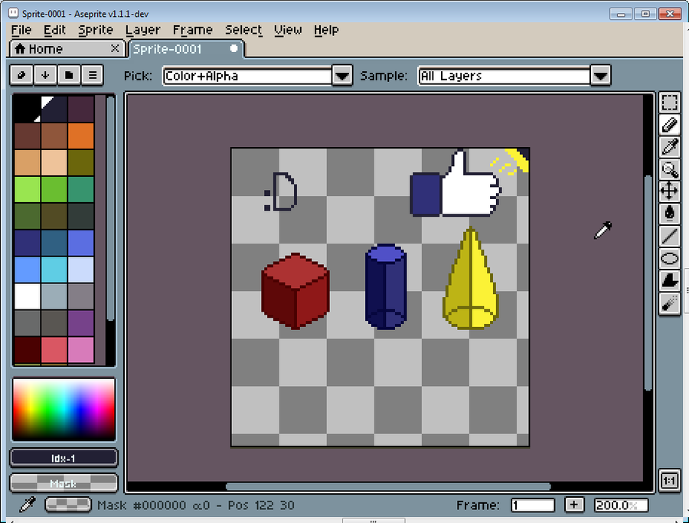Select the Contour tool

(x=669, y=281)
